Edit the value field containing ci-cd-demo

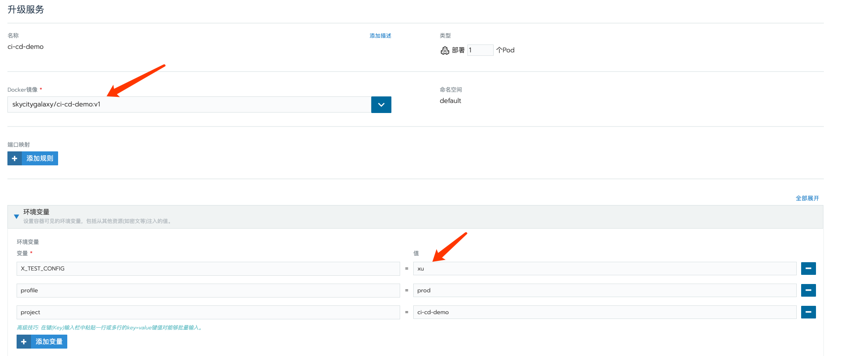(x=605, y=312)
